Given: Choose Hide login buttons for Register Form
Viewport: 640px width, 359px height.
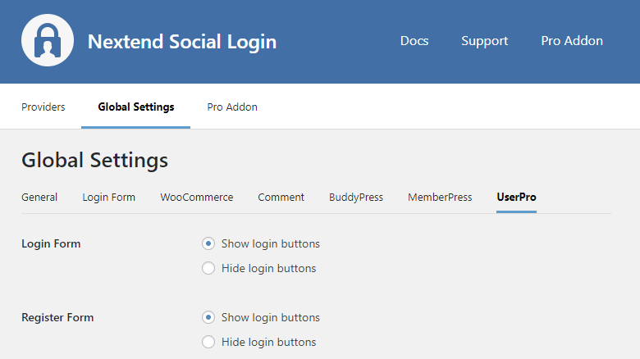Looking at the screenshot, I should pos(208,342).
